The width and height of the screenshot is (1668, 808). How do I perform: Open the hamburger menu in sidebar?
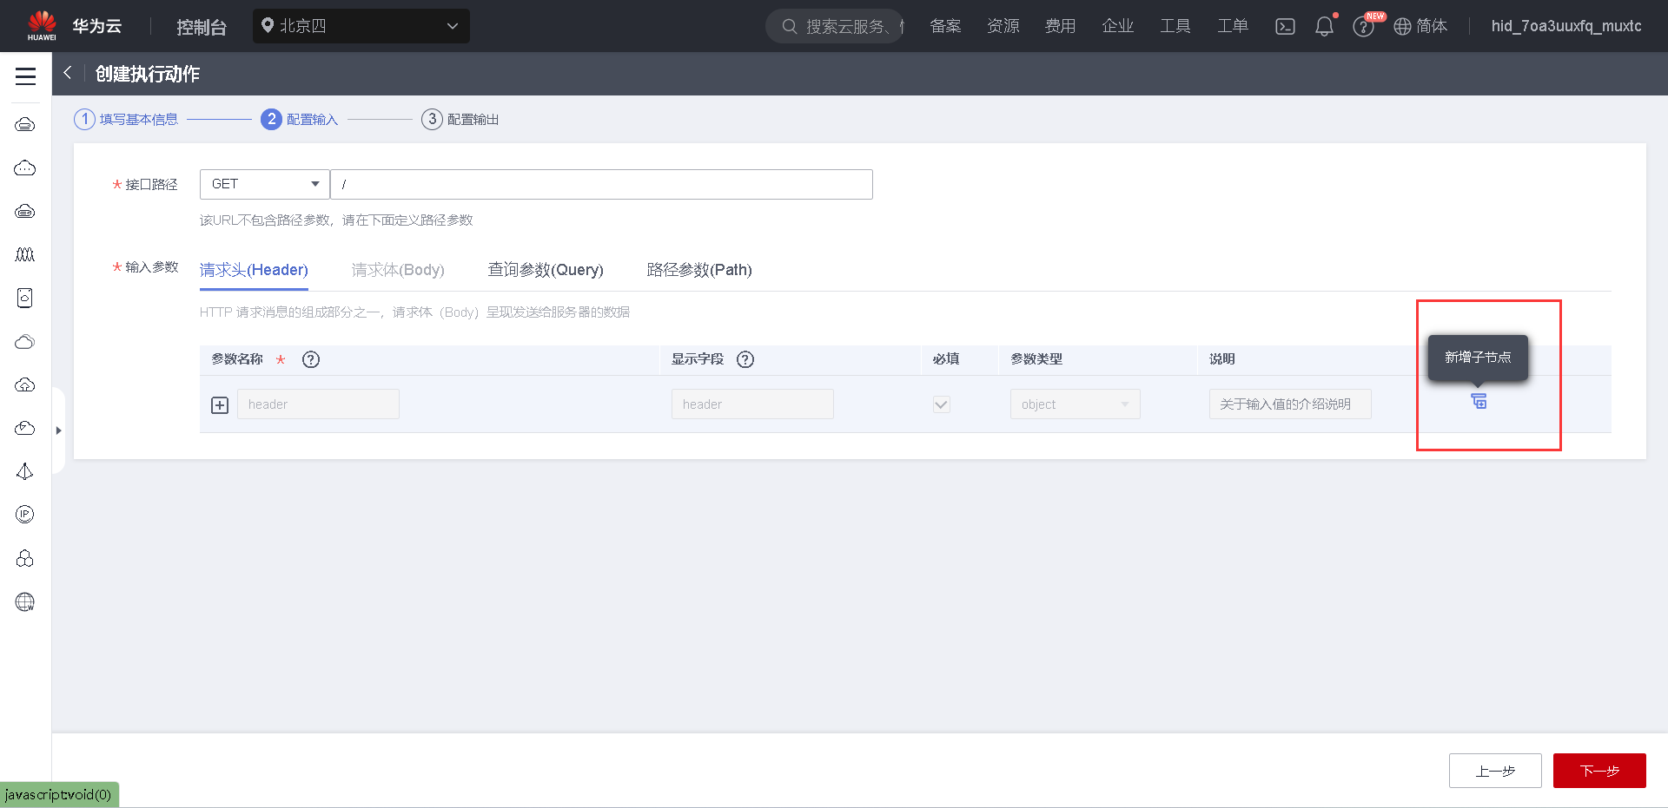(25, 76)
